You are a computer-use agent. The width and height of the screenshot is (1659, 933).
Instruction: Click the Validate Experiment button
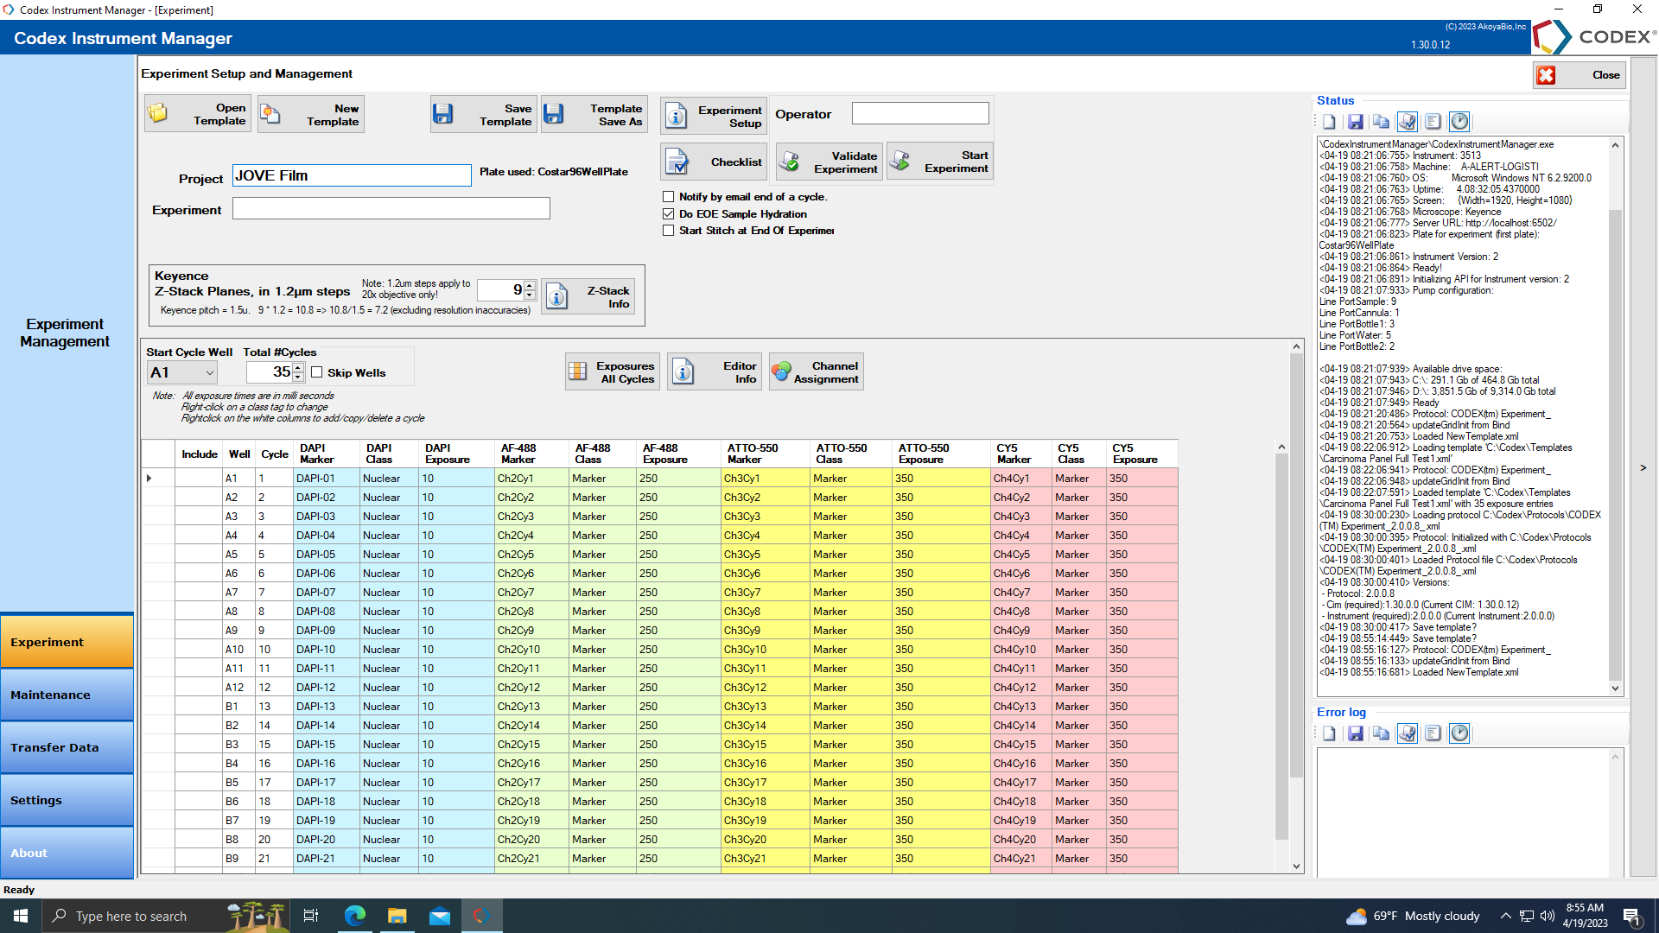(829, 162)
